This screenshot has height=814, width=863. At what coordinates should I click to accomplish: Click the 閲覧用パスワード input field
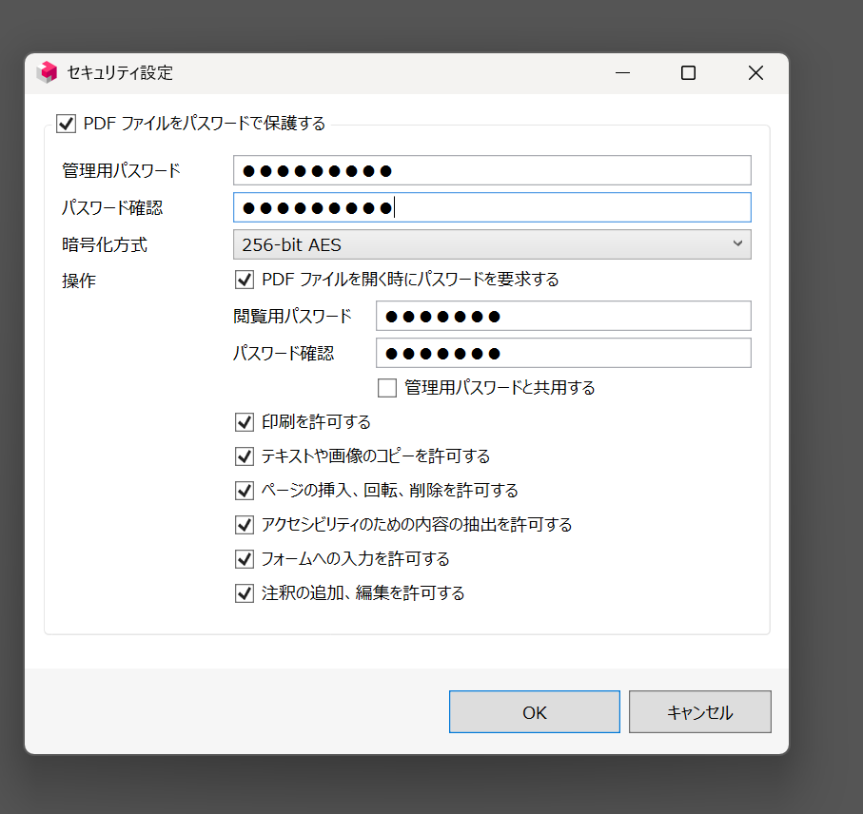[x=562, y=316]
